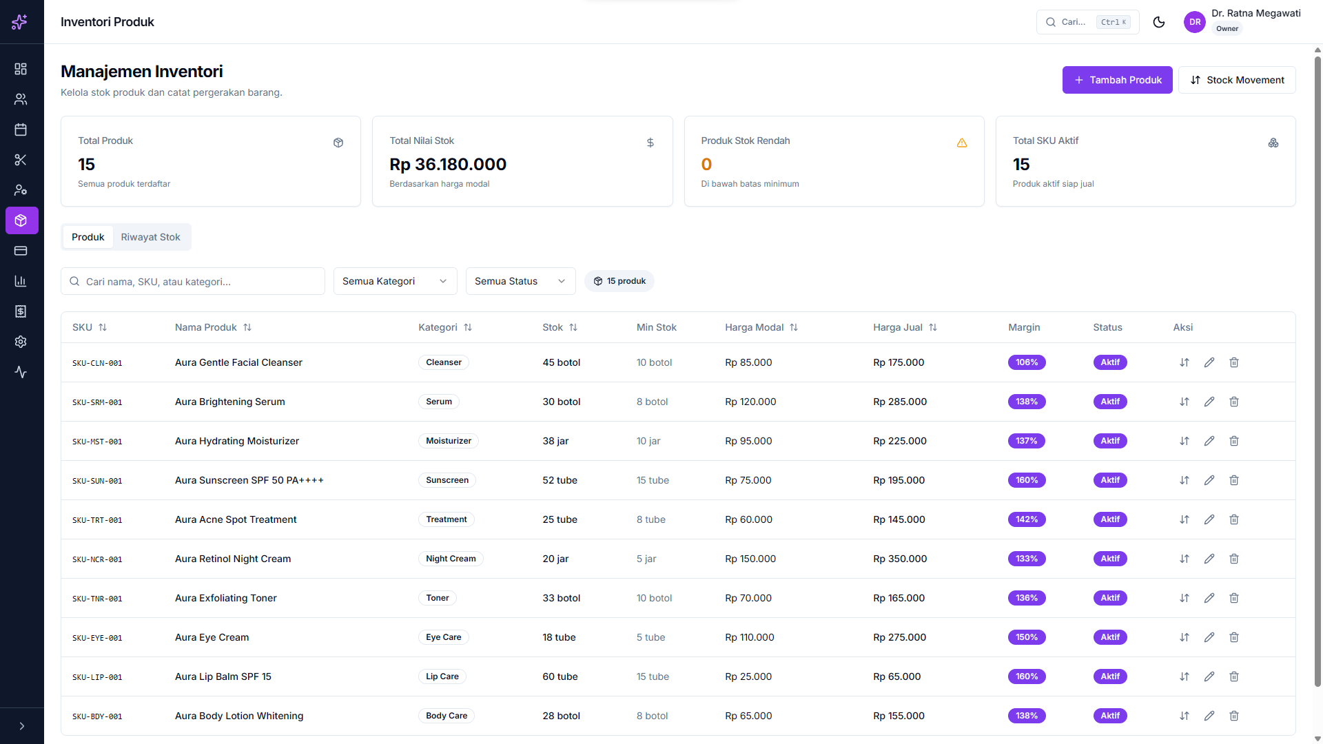Expand the sidebar with bottom chevron
This screenshot has width=1323, height=744.
22,726
